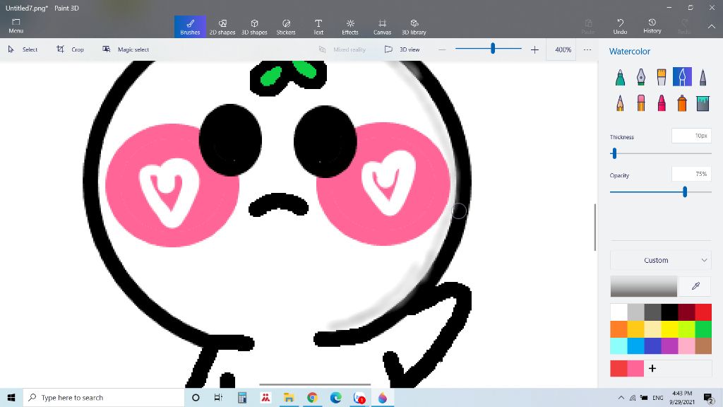Image resolution: width=723 pixels, height=407 pixels.
Task: Add a new color with the plus button
Action: click(652, 368)
